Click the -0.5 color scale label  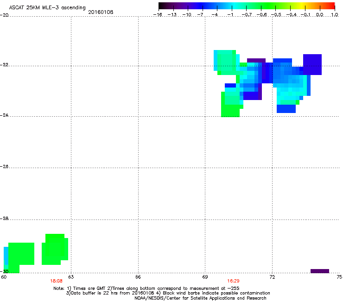click(276, 15)
